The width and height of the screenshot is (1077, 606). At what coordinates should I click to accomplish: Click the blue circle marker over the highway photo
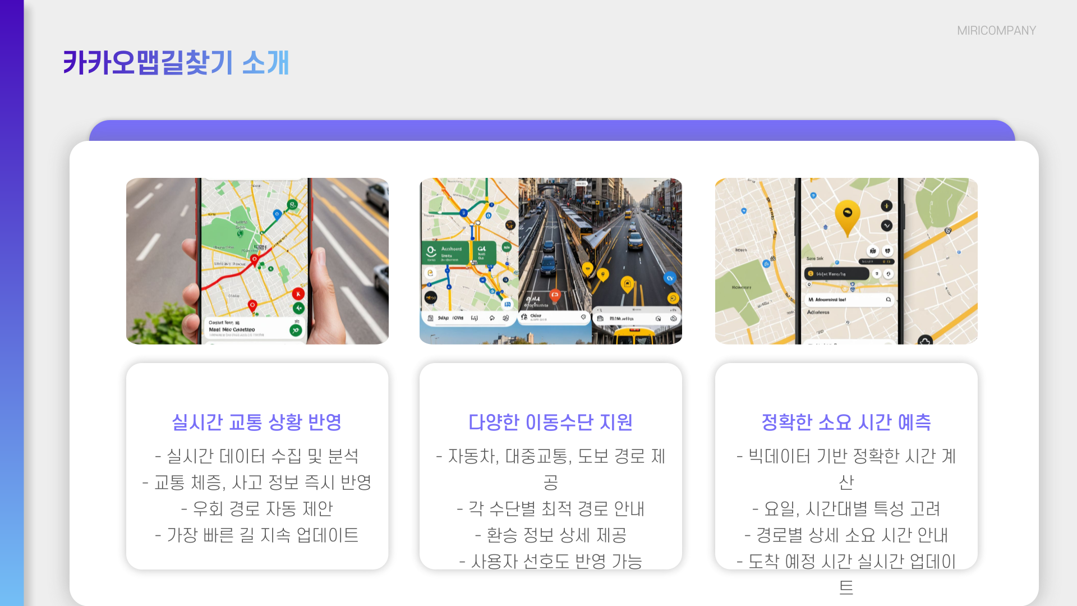tap(669, 278)
